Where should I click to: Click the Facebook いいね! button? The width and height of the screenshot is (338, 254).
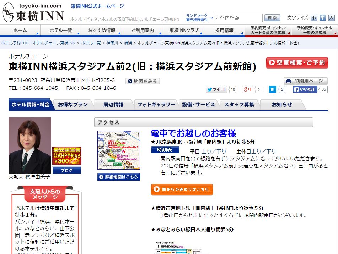305,89
